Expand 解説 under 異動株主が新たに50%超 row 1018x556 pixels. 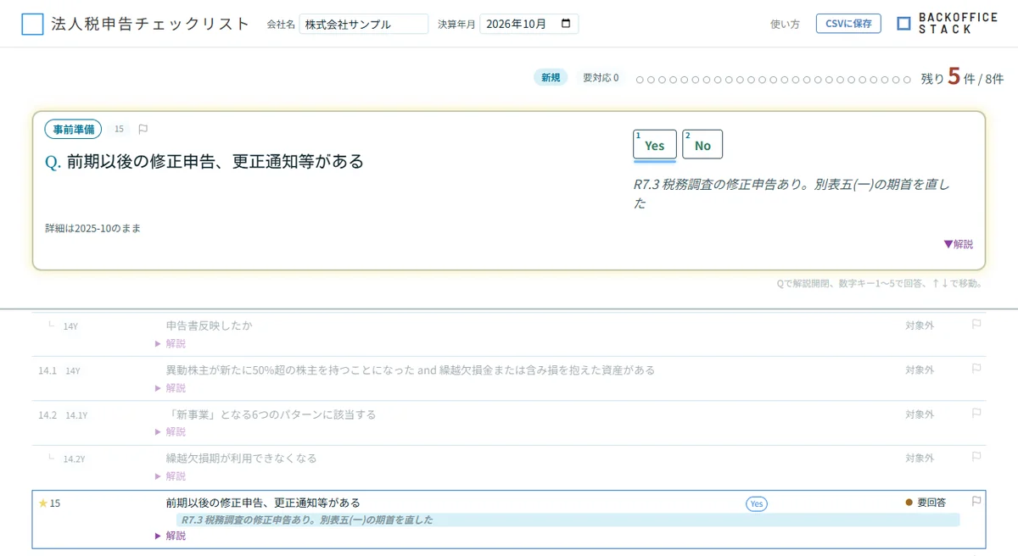[x=171, y=387]
